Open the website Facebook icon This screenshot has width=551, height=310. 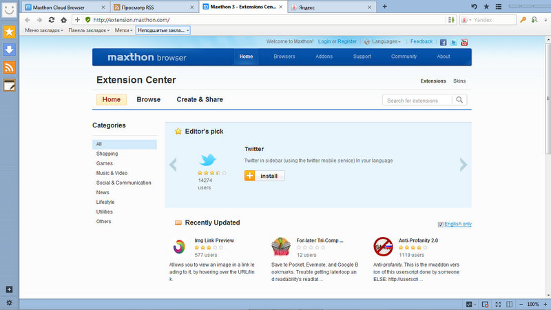point(443,43)
